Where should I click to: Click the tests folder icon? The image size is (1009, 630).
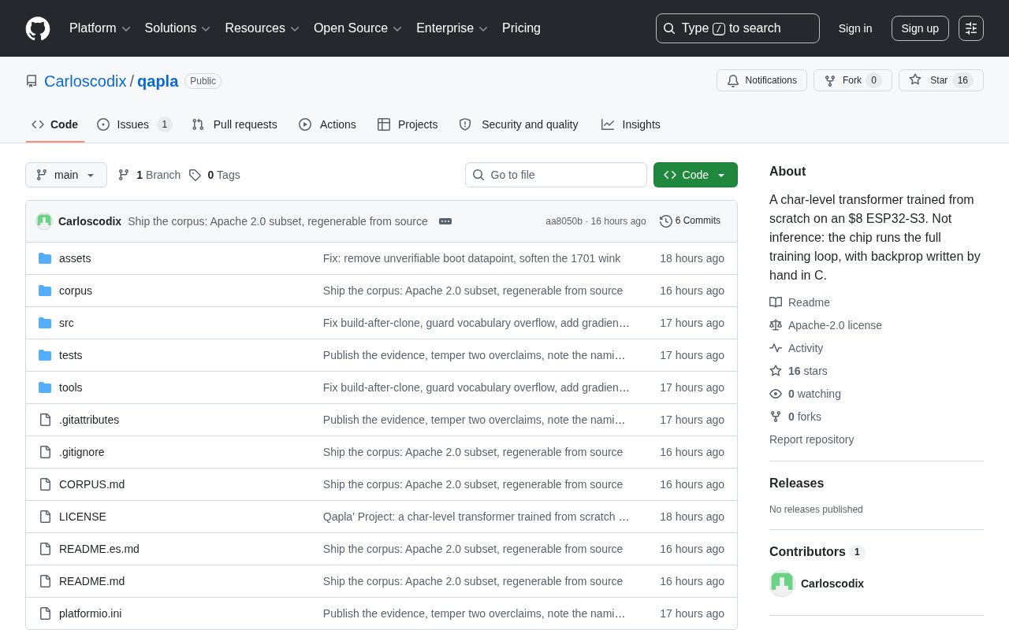coord(45,355)
